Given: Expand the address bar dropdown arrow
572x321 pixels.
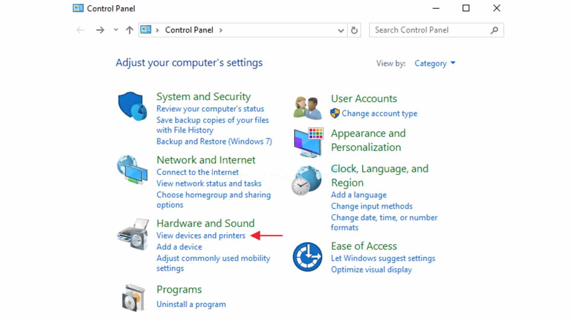Looking at the screenshot, I should [340, 30].
